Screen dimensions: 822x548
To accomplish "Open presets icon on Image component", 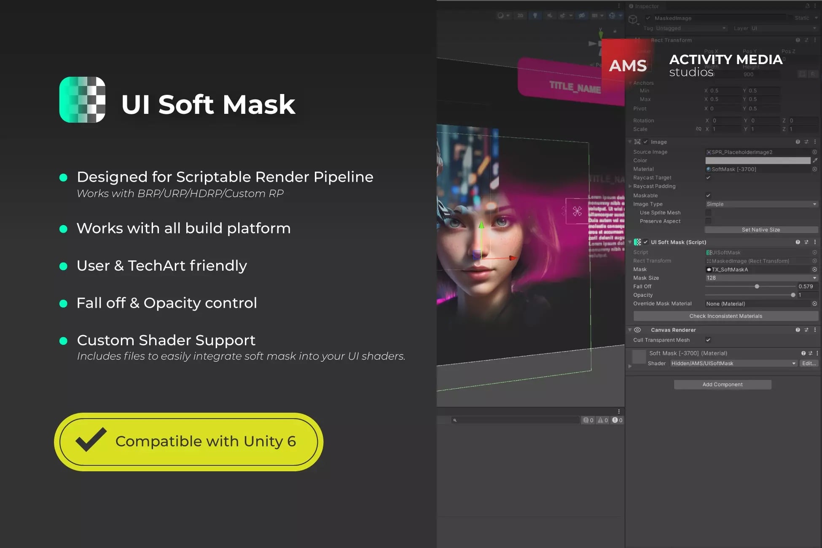I will click(806, 142).
